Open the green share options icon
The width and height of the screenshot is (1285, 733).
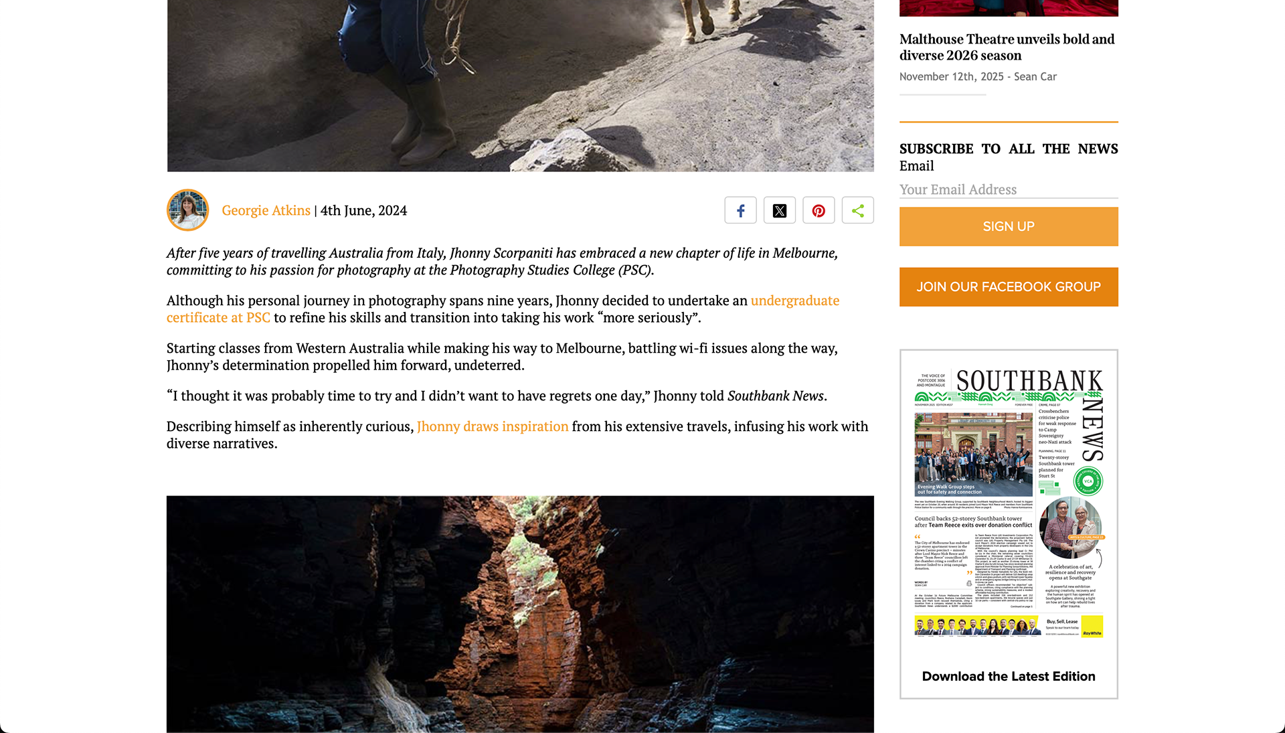click(858, 211)
